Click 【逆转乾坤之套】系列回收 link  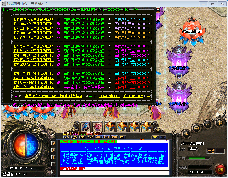(33, 37)
